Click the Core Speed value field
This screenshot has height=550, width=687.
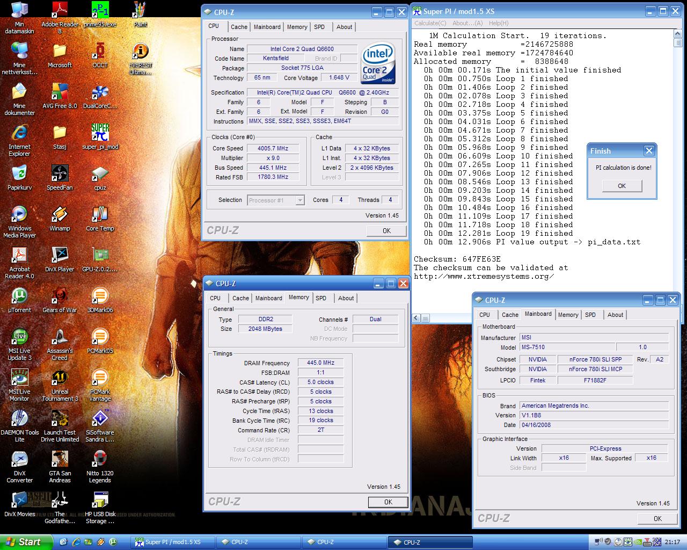coord(273,148)
